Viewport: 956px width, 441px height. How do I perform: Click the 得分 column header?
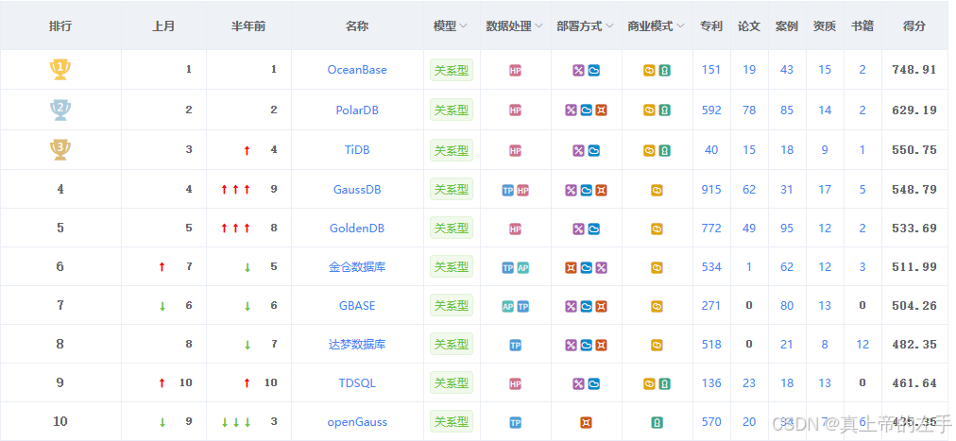tap(914, 26)
